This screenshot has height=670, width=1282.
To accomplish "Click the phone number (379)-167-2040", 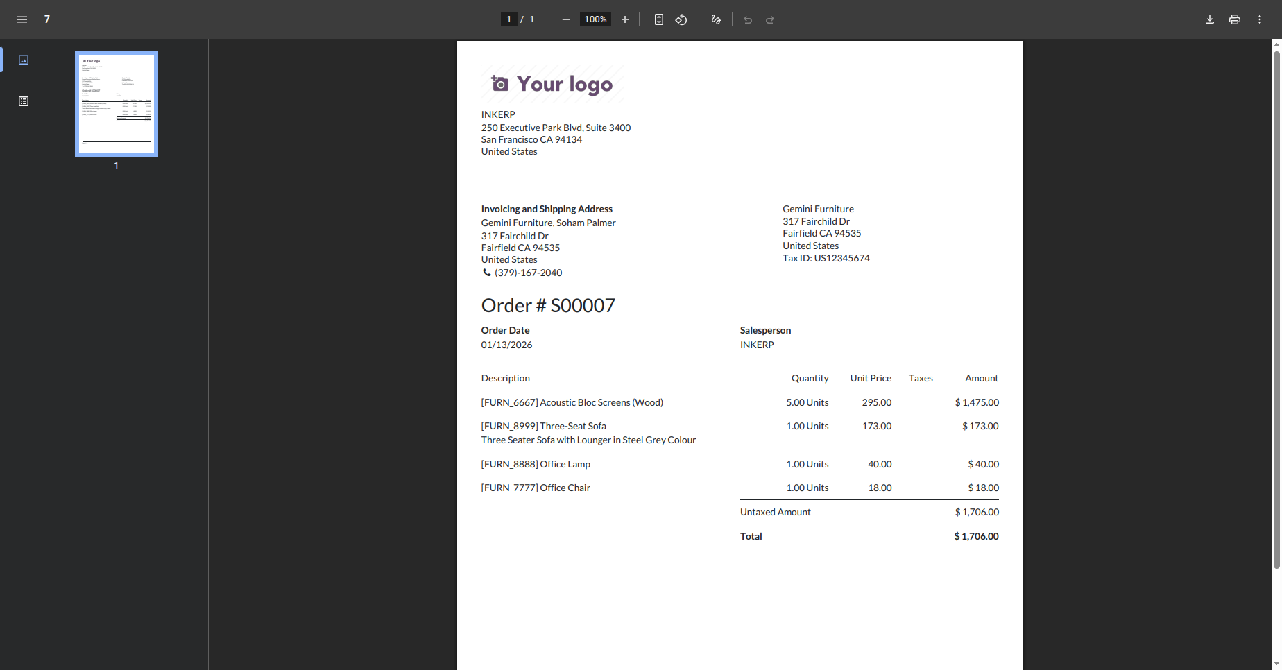I will coord(528,273).
